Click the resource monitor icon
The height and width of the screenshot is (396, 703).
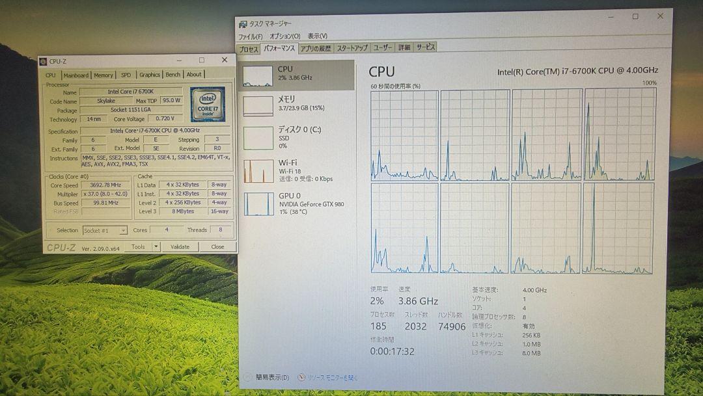tap(302, 378)
